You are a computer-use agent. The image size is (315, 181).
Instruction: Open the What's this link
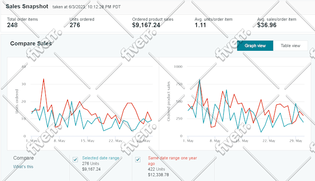coord(23,167)
